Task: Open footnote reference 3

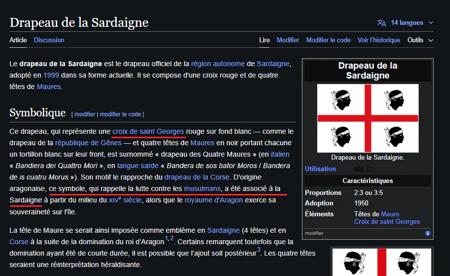Action: pos(259,250)
